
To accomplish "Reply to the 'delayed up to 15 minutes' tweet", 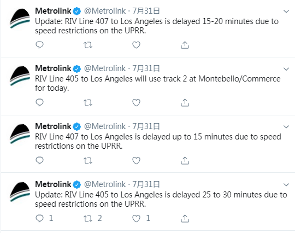I will pos(39,161).
